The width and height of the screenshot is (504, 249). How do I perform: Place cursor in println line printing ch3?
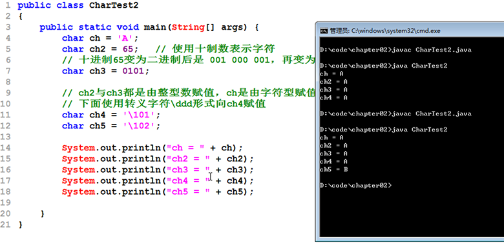coord(158,170)
